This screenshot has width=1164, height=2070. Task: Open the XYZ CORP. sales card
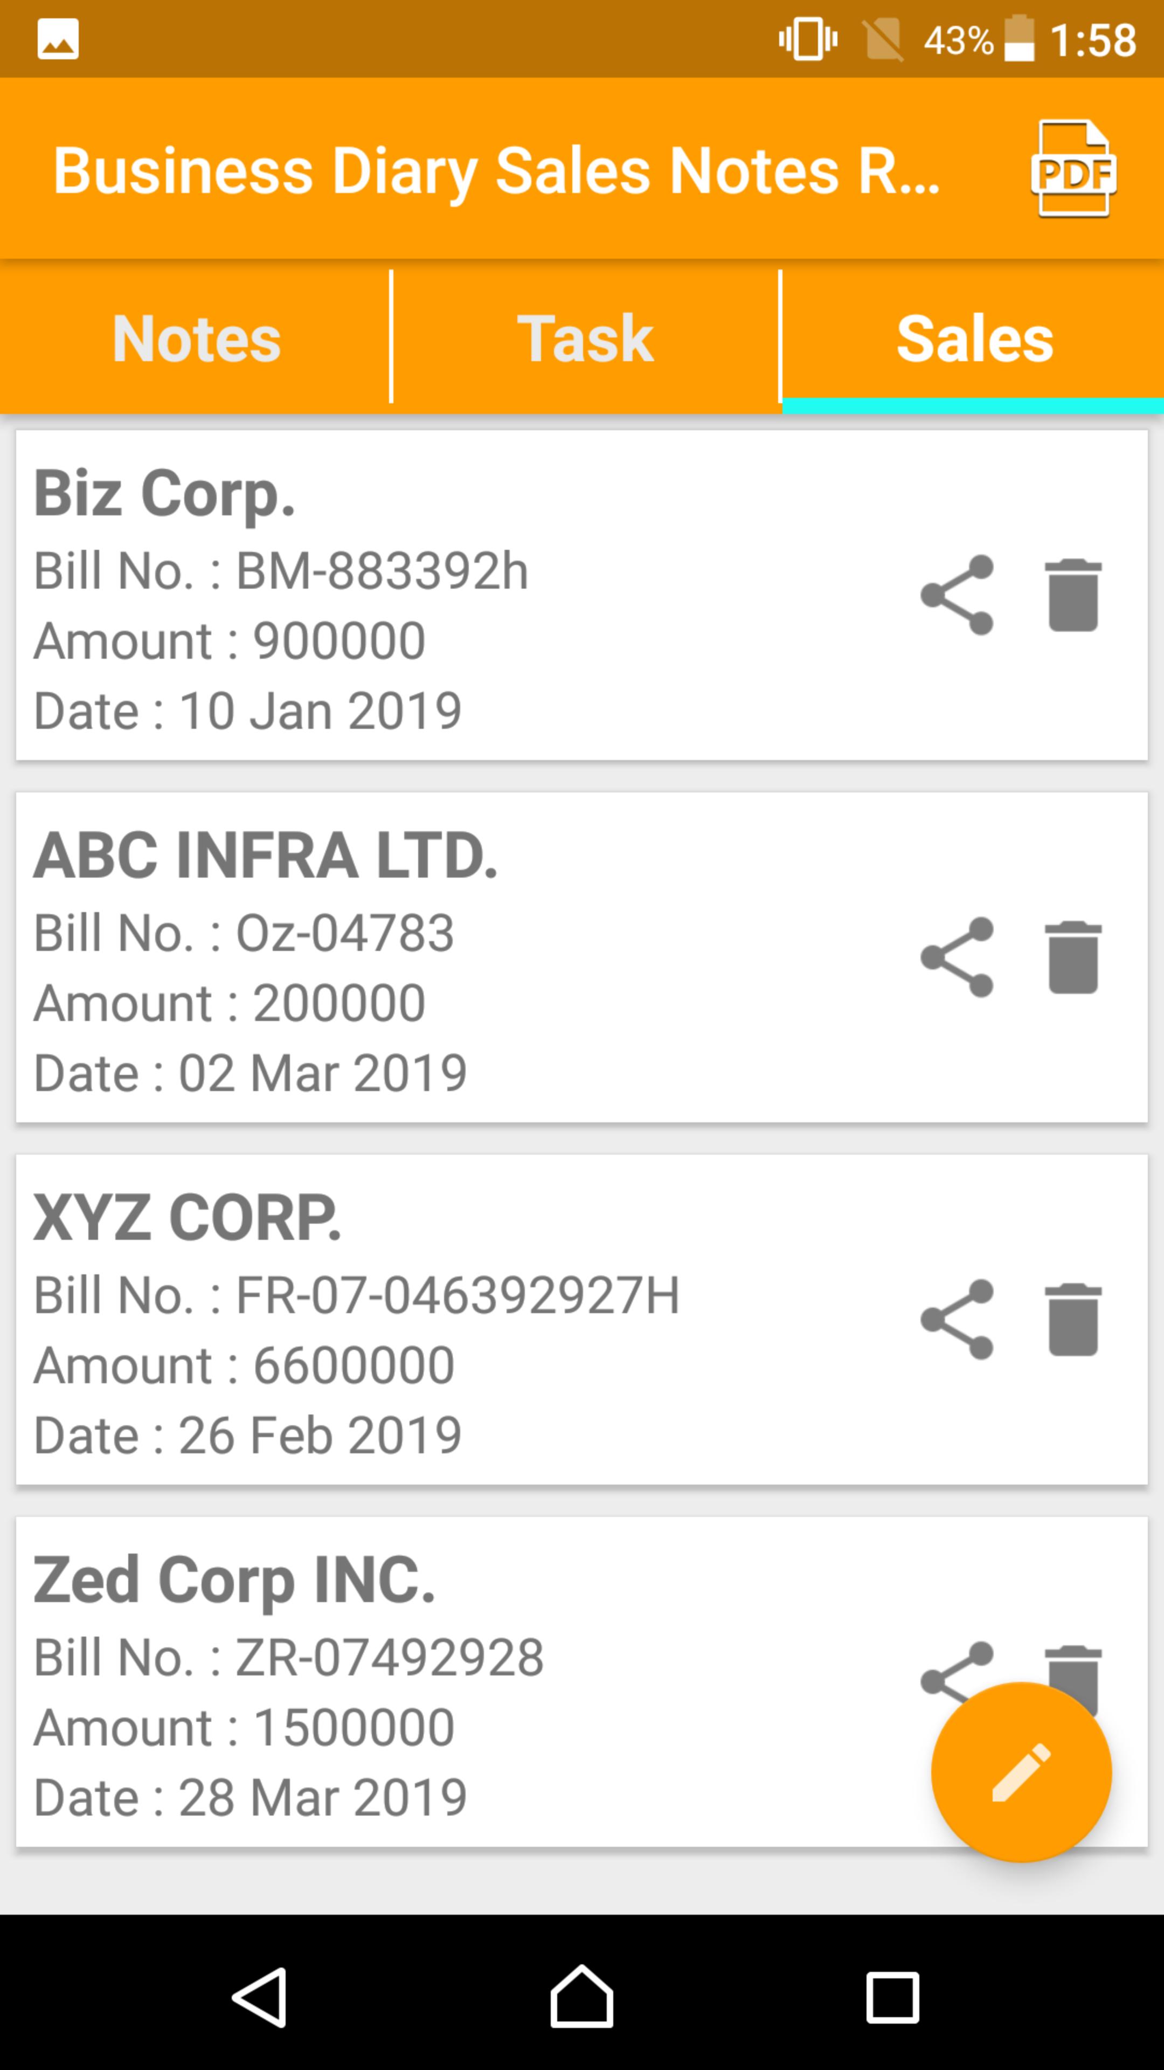click(x=581, y=1320)
